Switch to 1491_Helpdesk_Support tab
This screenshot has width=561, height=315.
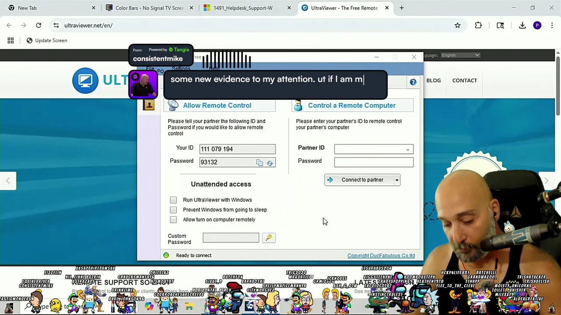(247, 8)
